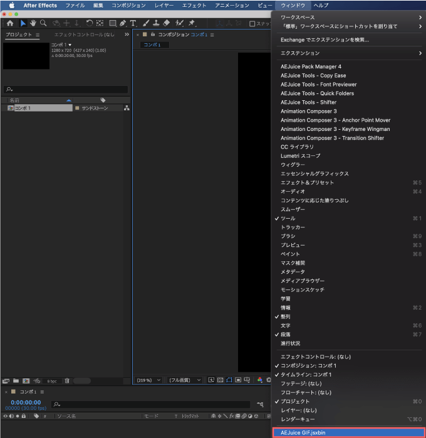Click the timeline tab color swatch

point(13,392)
